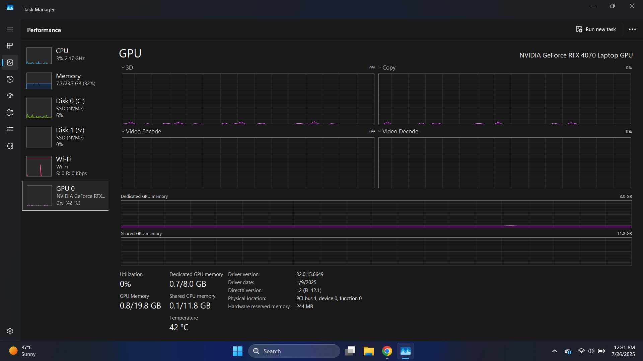Click the Shared GPU memory graph
This screenshot has width=643, height=361.
pyautogui.click(x=376, y=251)
